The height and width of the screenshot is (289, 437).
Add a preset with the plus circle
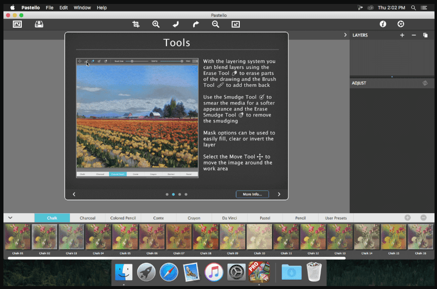(407, 218)
